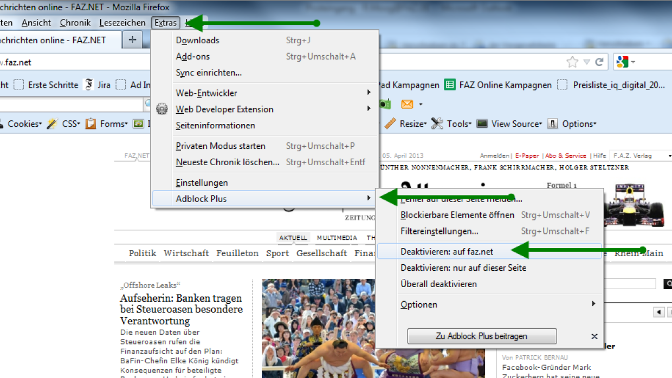The height and width of the screenshot is (378, 672).
Task: Open the Resize menu in Web Developer toolbar
Action: coord(406,124)
